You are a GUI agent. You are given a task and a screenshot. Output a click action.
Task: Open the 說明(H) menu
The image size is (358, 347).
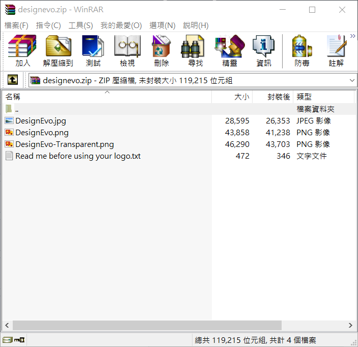(x=196, y=26)
